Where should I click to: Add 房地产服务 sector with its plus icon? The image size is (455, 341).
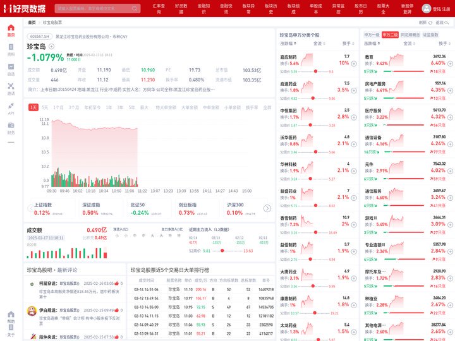click(x=450, y=90)
